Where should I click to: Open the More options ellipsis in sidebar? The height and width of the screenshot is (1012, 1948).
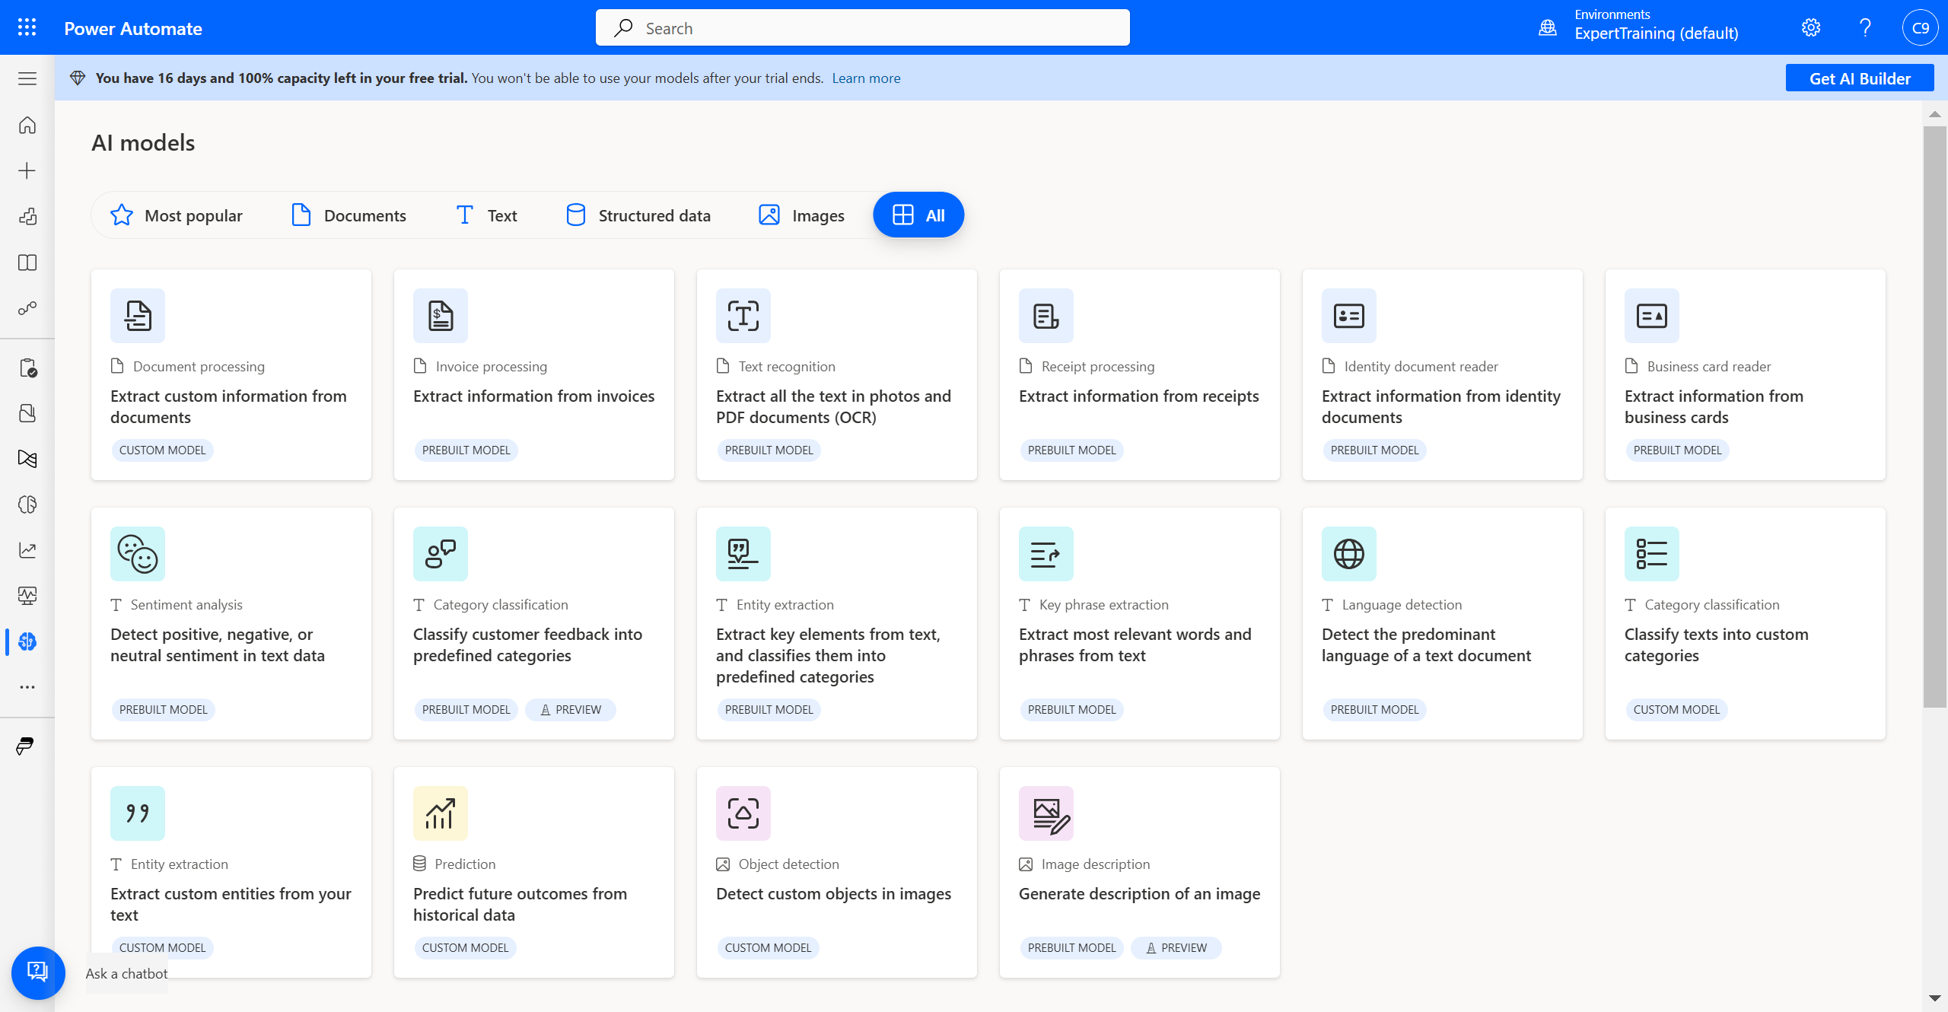click(27, 687)
